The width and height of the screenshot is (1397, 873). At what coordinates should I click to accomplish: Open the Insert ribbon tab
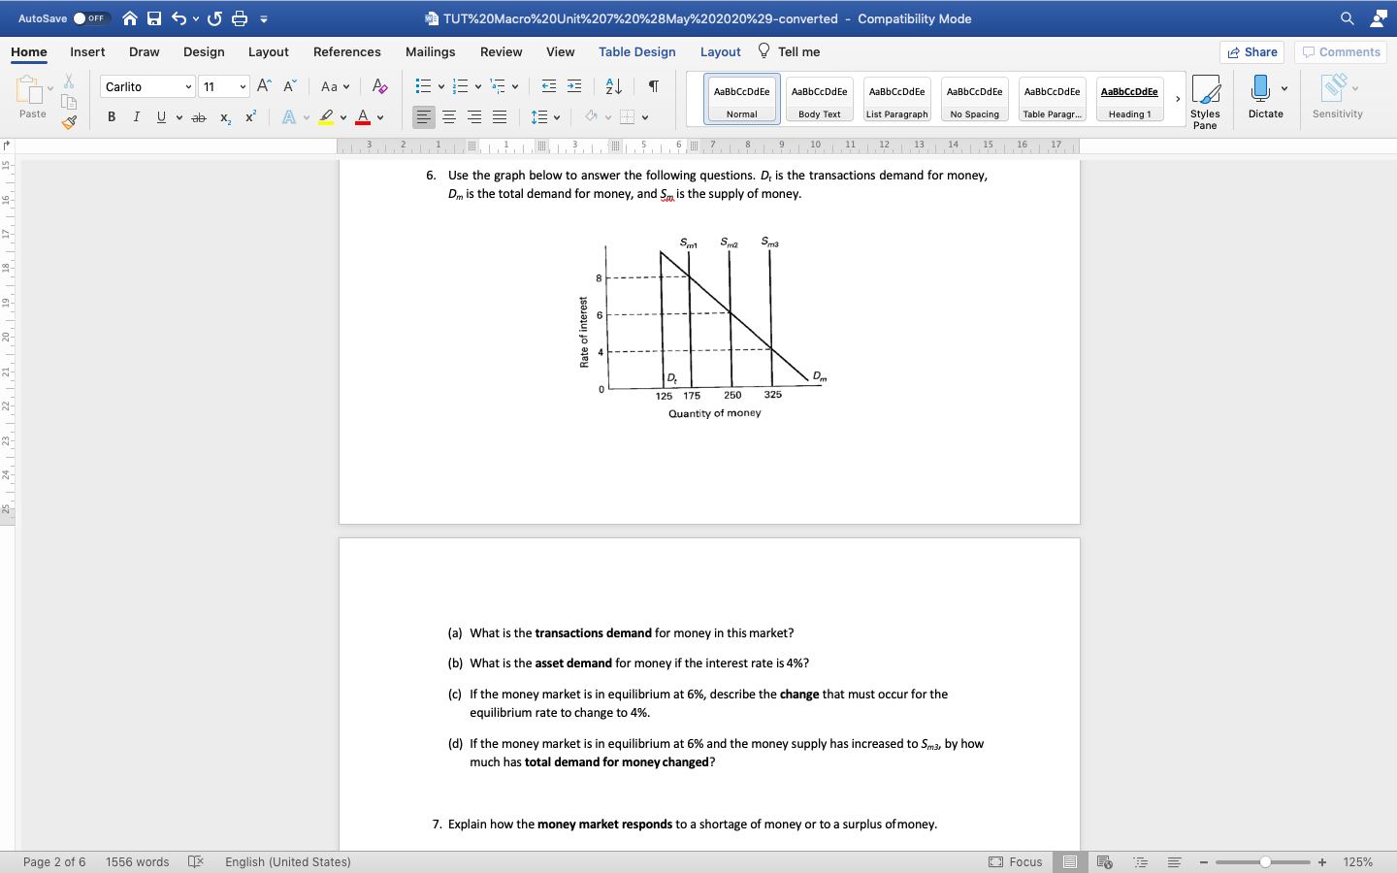tap(87, 52)
